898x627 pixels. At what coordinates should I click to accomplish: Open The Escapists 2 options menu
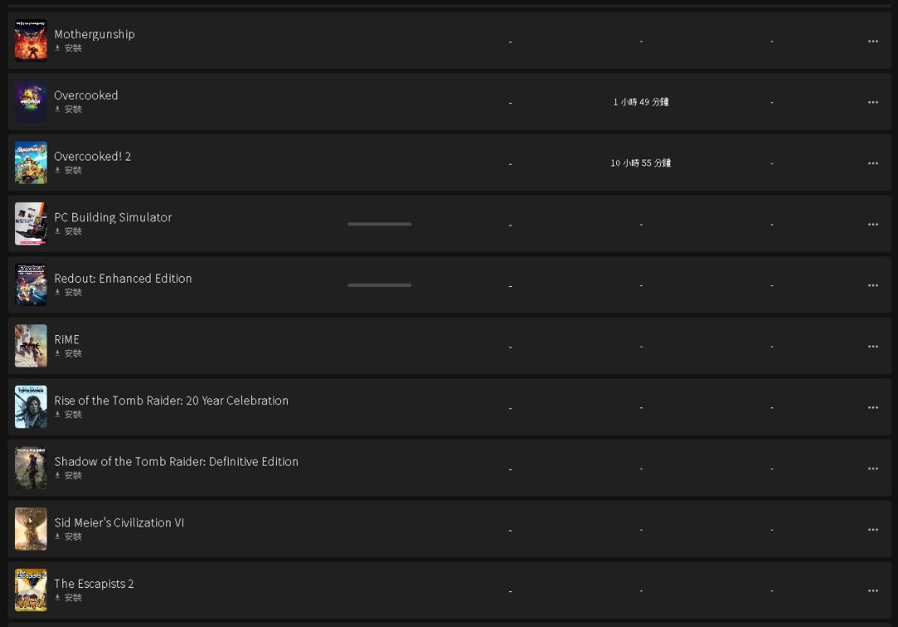click(872, 590)
